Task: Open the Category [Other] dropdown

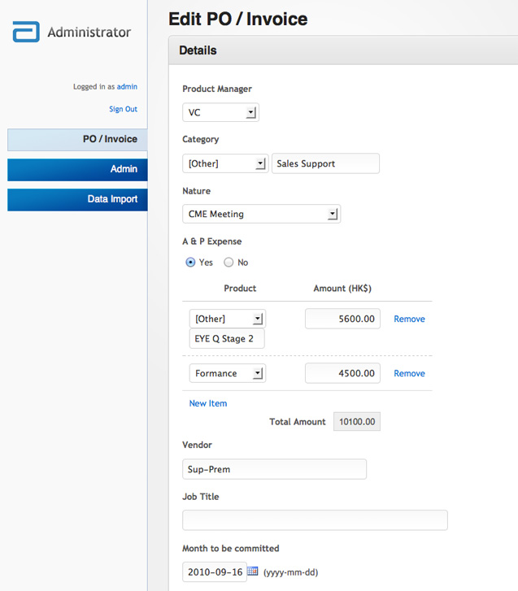Action: pos(225,163)
